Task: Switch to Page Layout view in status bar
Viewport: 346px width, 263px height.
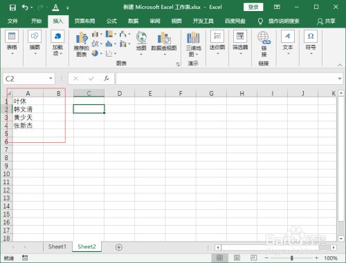Action: tap(237, 257)
